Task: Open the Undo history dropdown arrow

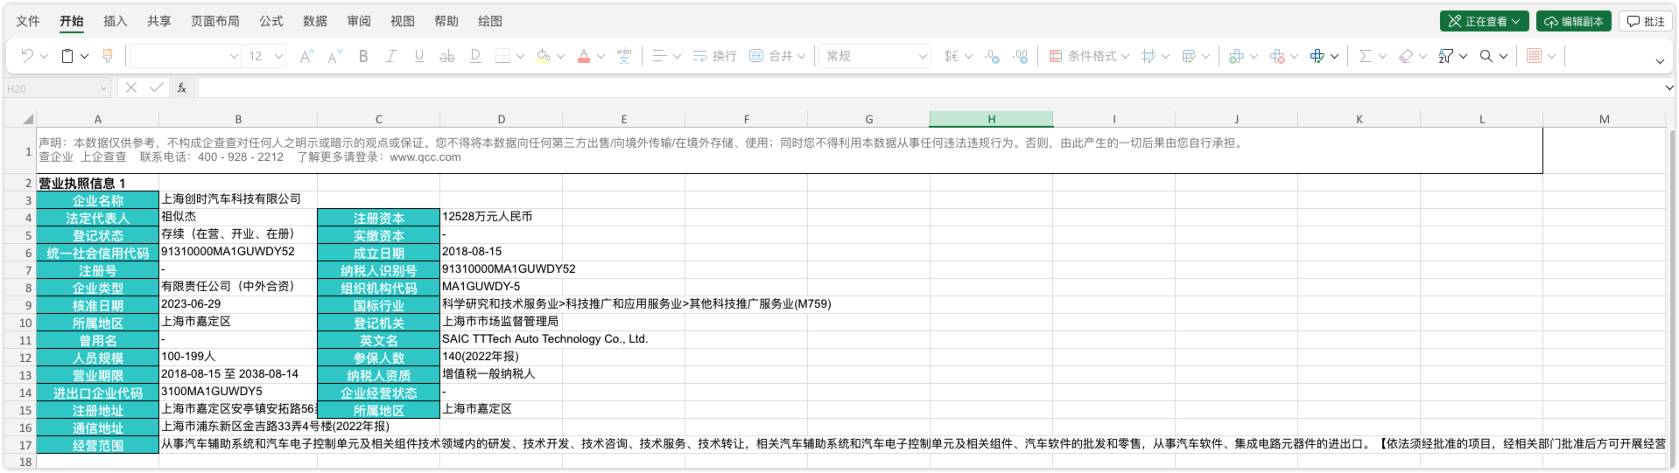Action: click(44, 56)
